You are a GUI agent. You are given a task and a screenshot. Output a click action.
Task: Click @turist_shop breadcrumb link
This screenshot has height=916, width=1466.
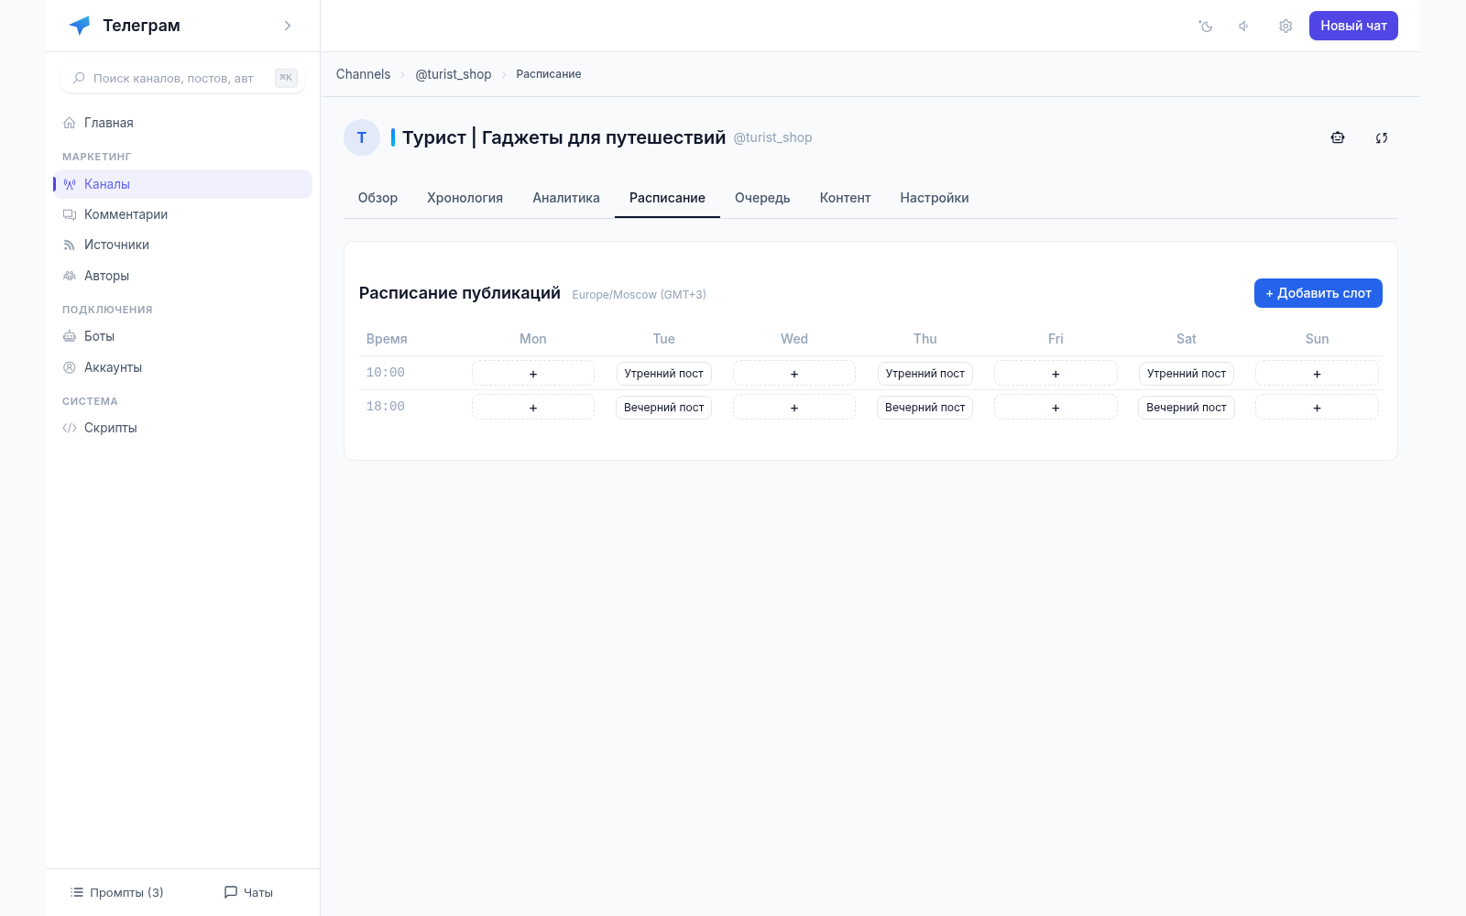pos(454,74)
